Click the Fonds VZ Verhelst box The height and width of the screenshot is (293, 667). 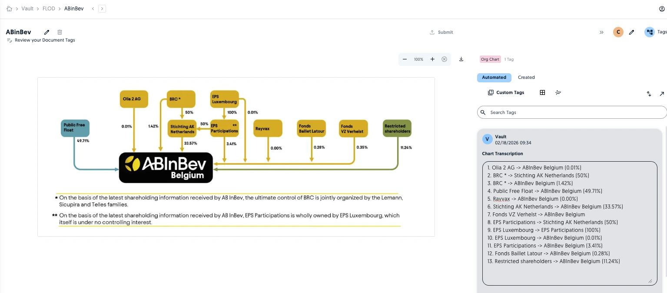click(x=354, y=128)
